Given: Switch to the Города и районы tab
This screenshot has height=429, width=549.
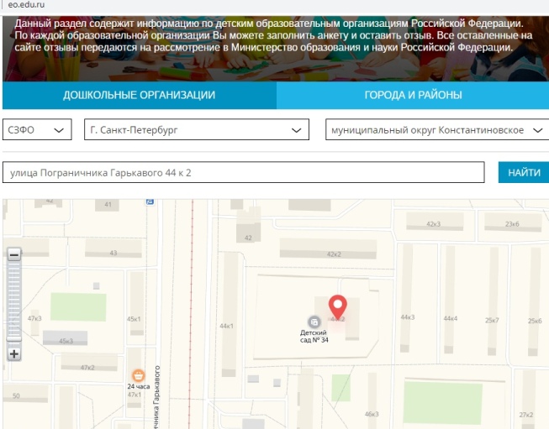Looking at the screenshot, I should (x=413, y=95).
